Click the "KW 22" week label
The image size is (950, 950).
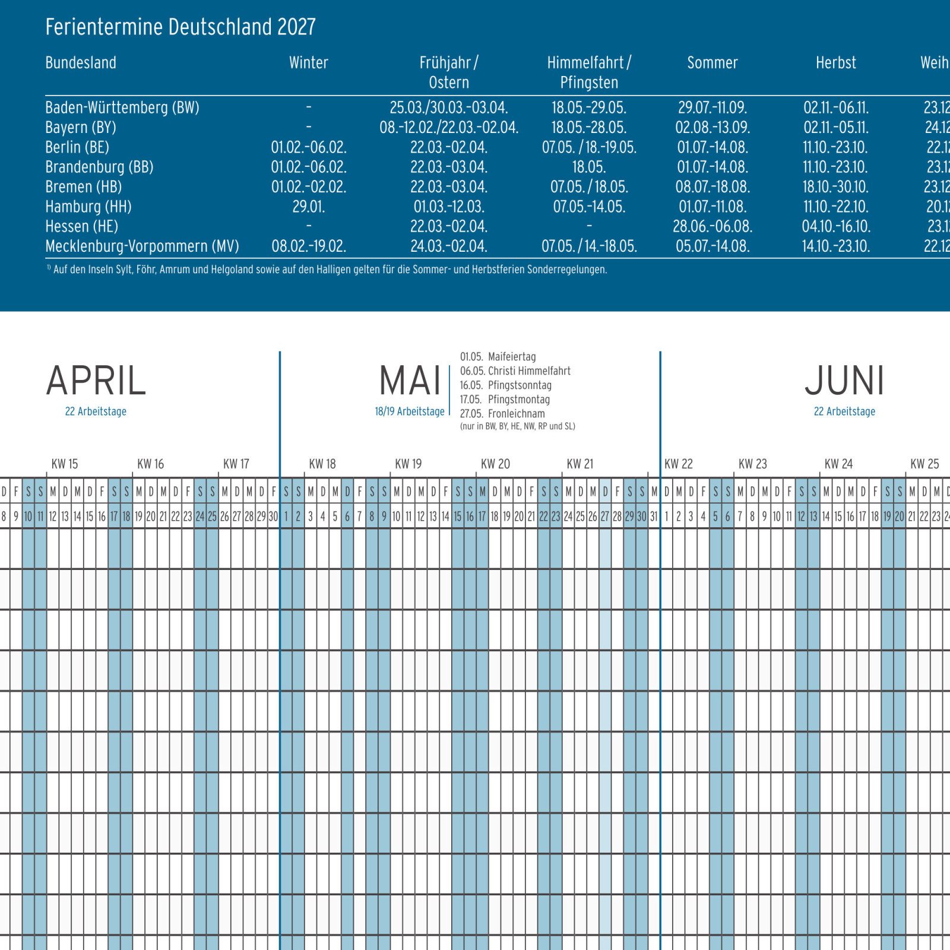[679, 464]
